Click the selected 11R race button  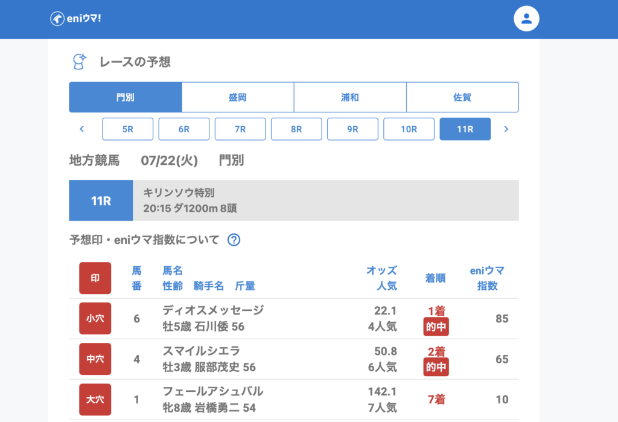pyautogui.click(x=465, y=129)
